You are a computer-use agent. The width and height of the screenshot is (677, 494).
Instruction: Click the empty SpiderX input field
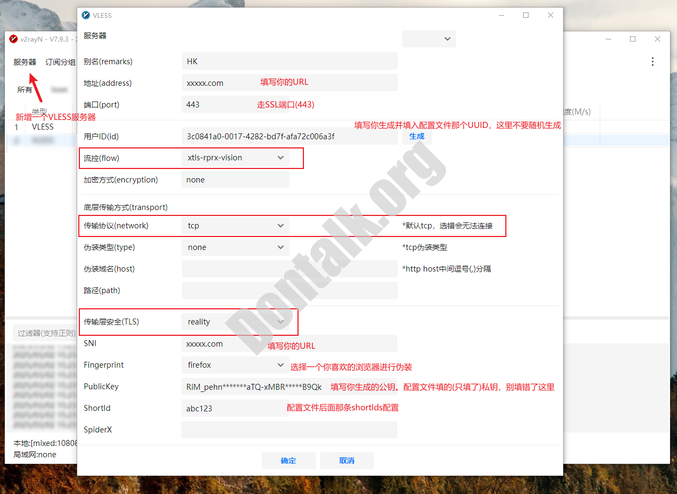pyautogui.click(x=289, y=430)
